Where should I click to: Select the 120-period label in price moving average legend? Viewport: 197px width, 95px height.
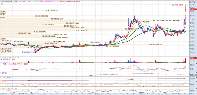(x=36, y=2)
